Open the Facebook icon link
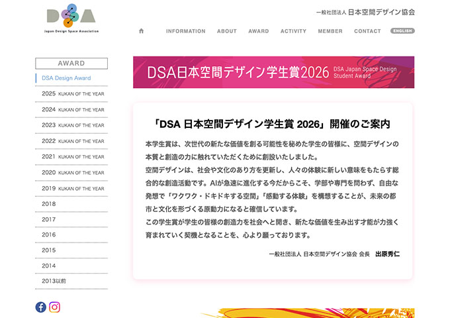The height and width of the screenshot is (318, 450). (x=41, y=307)
